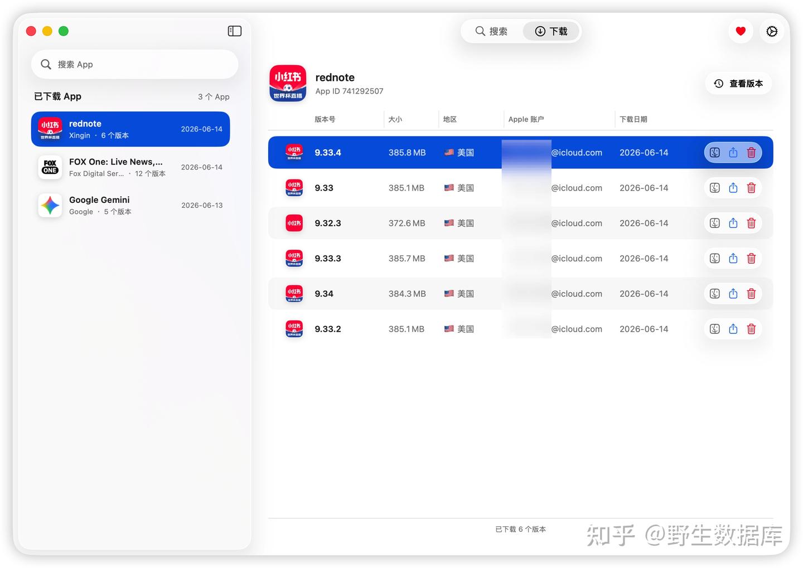Click the 385.7 MB size cell

point(407,259)
